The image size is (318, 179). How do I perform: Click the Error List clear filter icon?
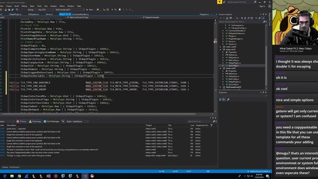pos(63,121)
